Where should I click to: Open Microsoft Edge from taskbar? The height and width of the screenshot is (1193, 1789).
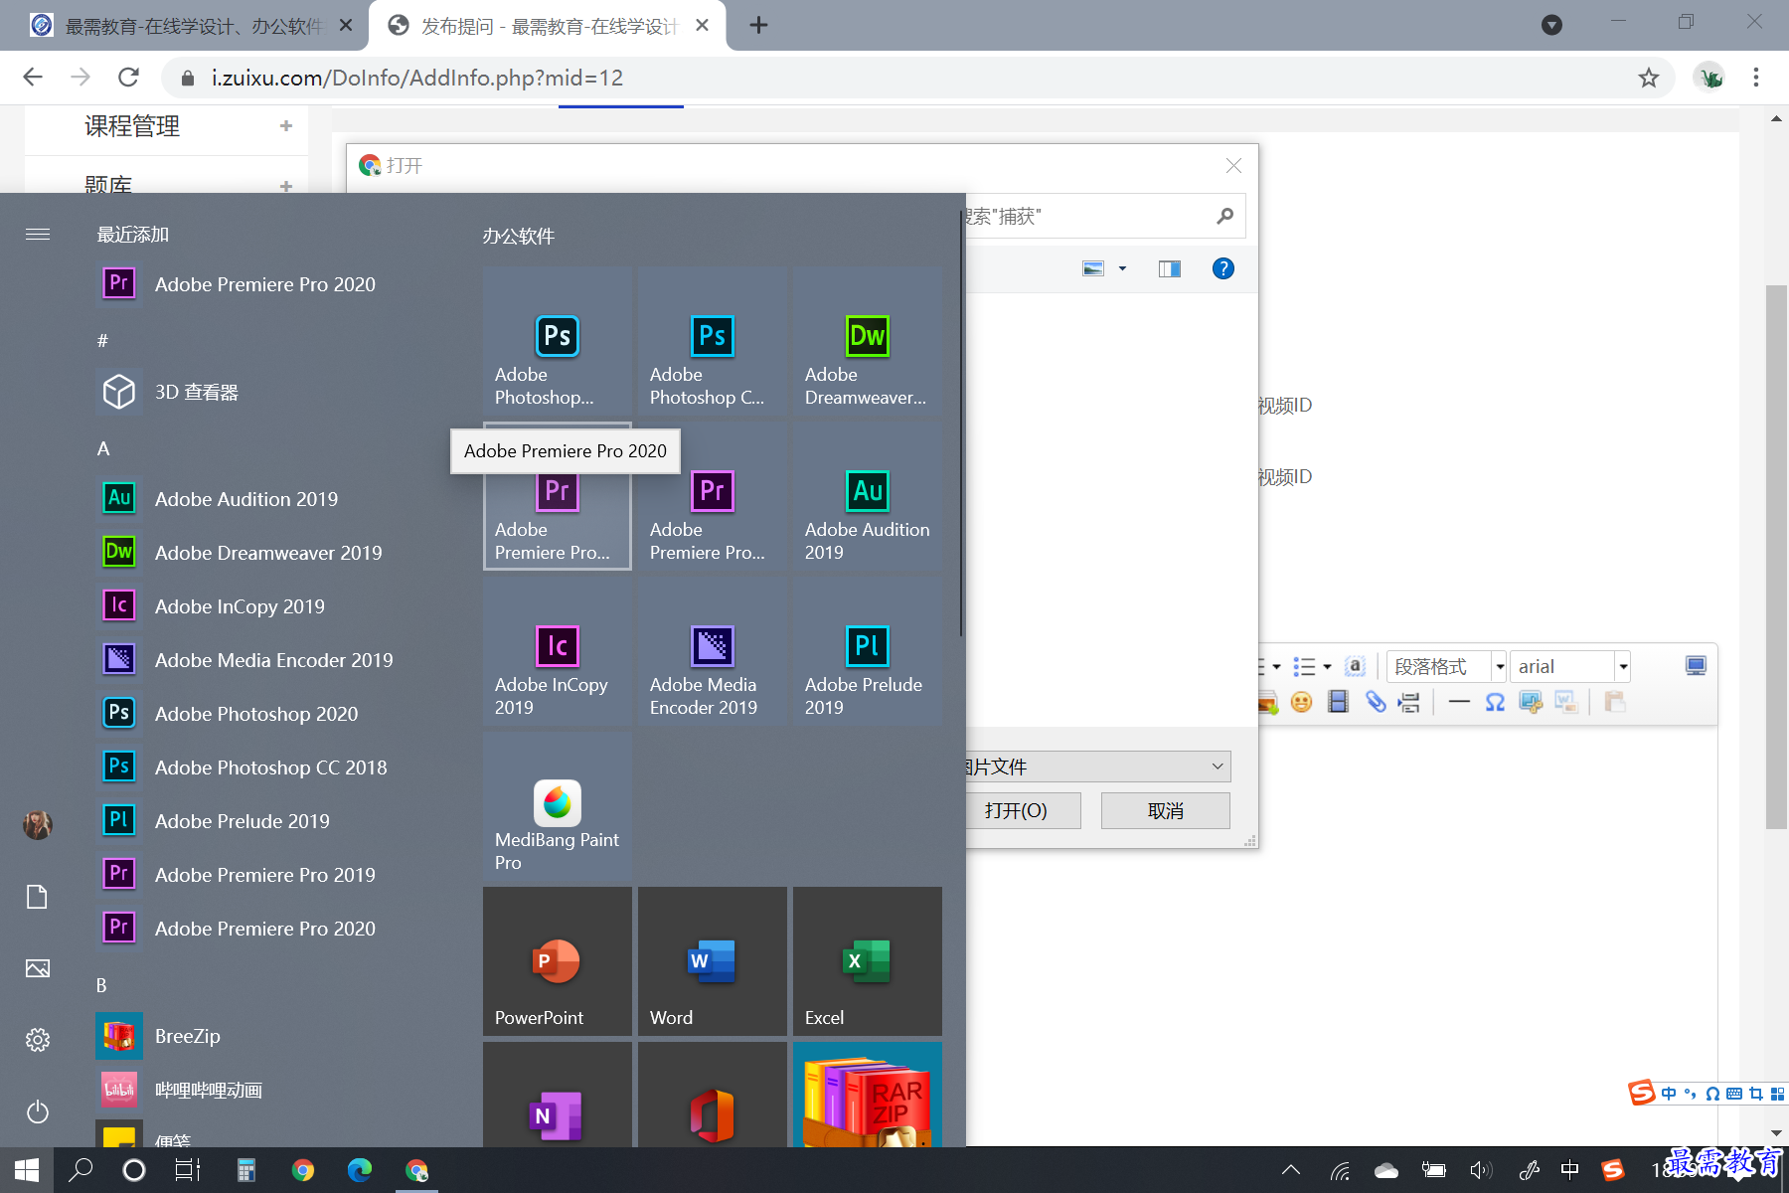(359, 1170)
